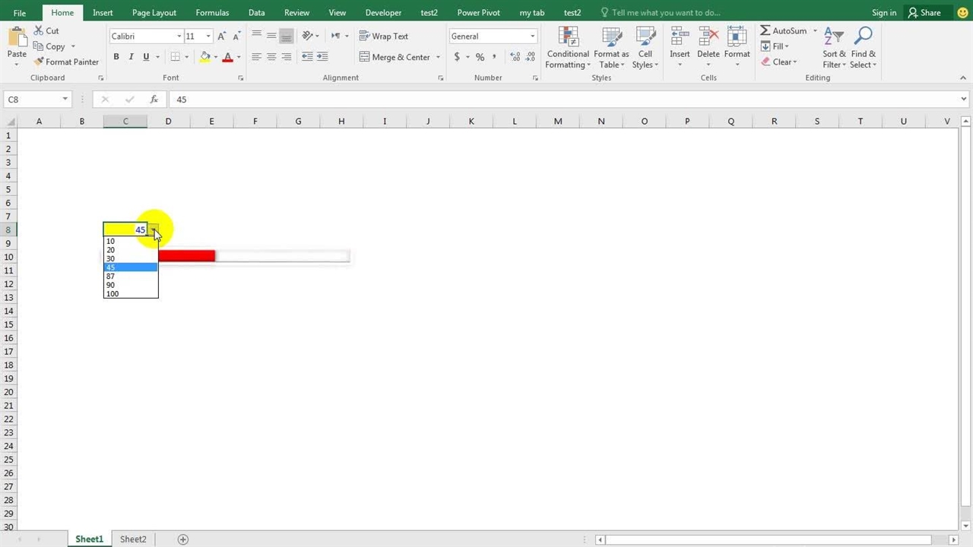
Task: Click the Format Painter brush icon
Action: click(x=39, y=62)
